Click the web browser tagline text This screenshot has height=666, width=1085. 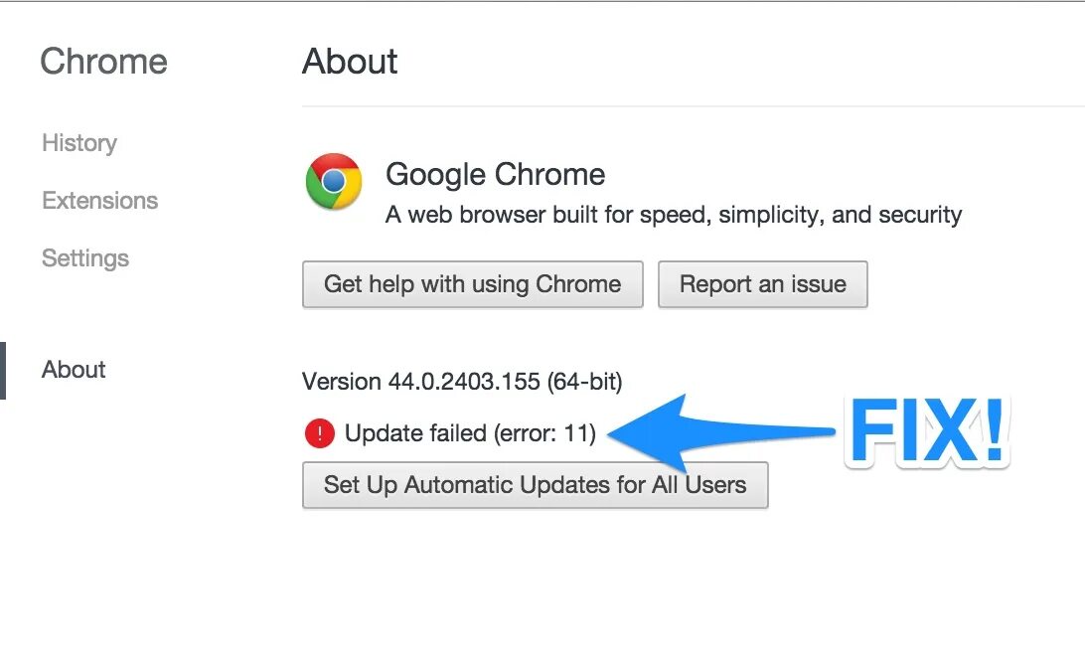[x=674, y=215]
